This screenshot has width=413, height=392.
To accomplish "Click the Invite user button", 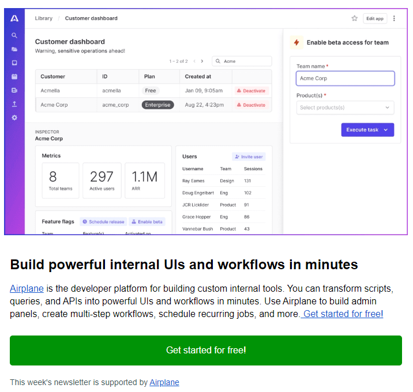I will [249, 157].
